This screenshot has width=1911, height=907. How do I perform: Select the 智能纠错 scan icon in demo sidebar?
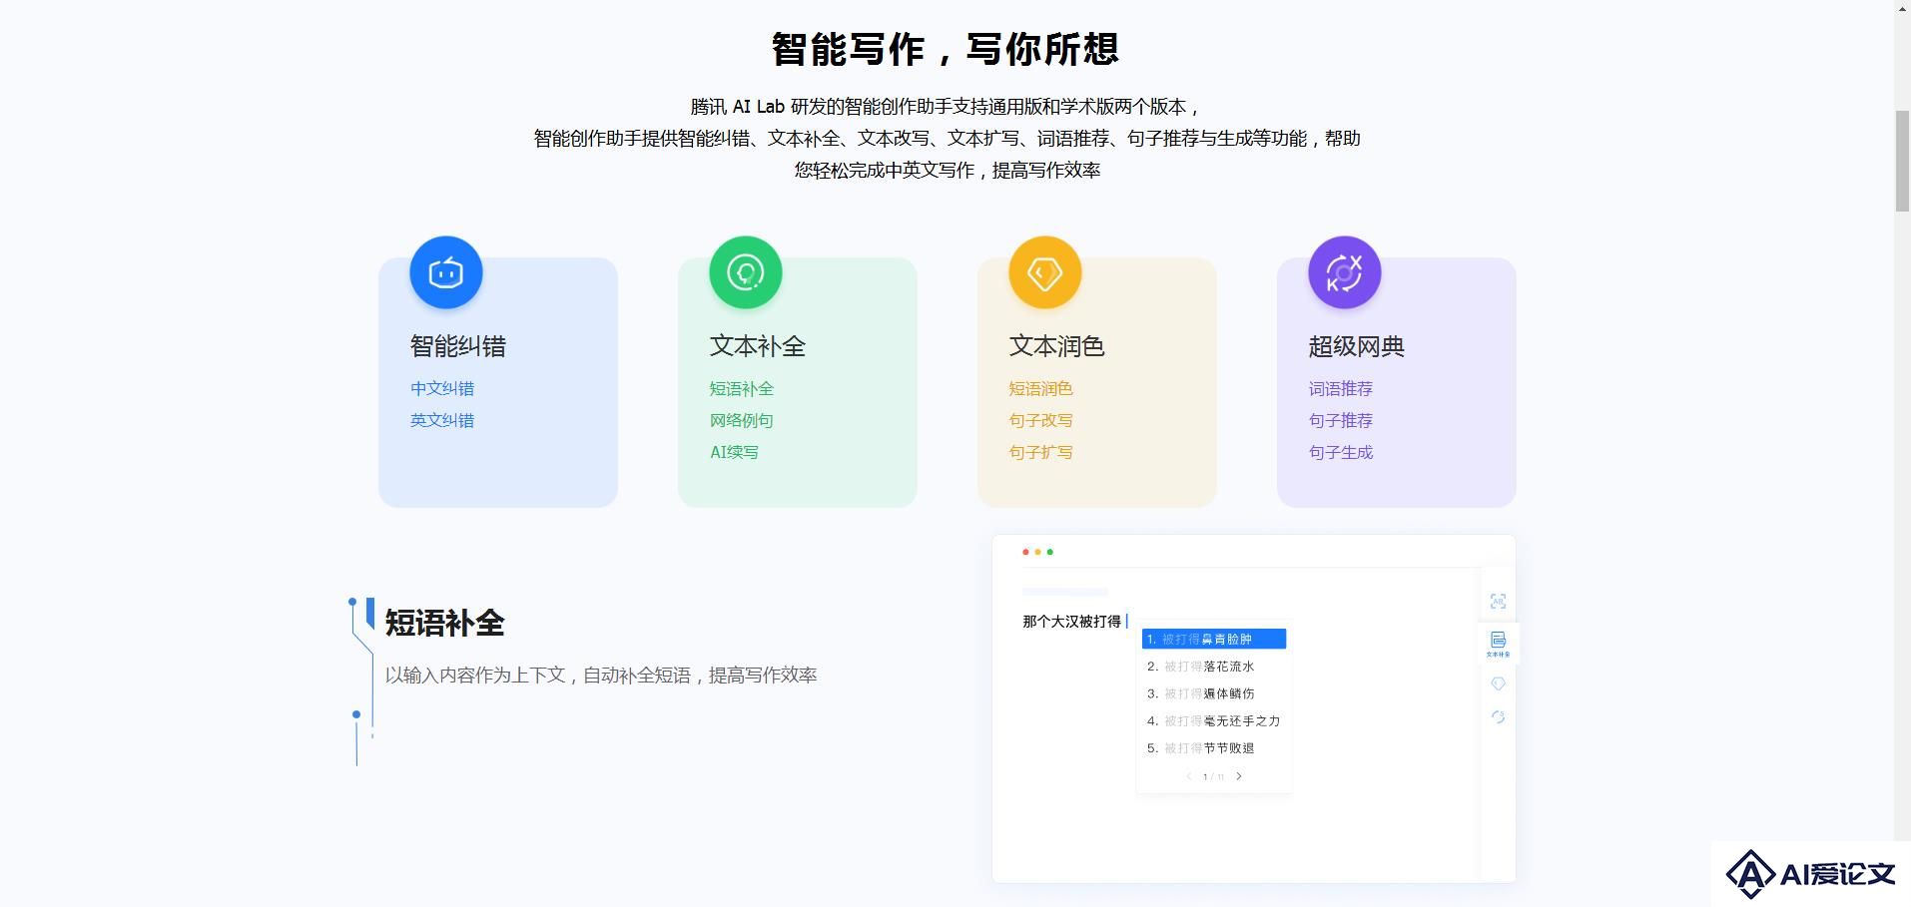[1498, 601]
